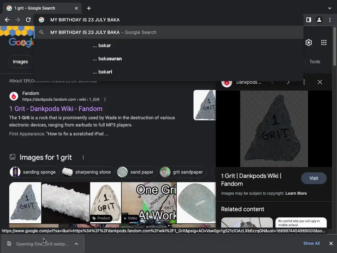Select the 'sanding sponge' image chip
Image resolution: width=337 pixels, height=253 pixels.
coord(34,172)
